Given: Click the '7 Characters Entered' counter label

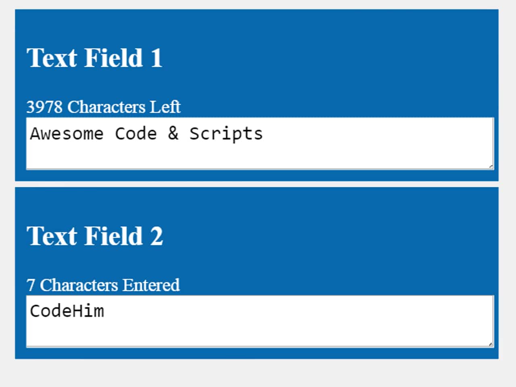Looking at the screenshot, I should coord(103,285).
